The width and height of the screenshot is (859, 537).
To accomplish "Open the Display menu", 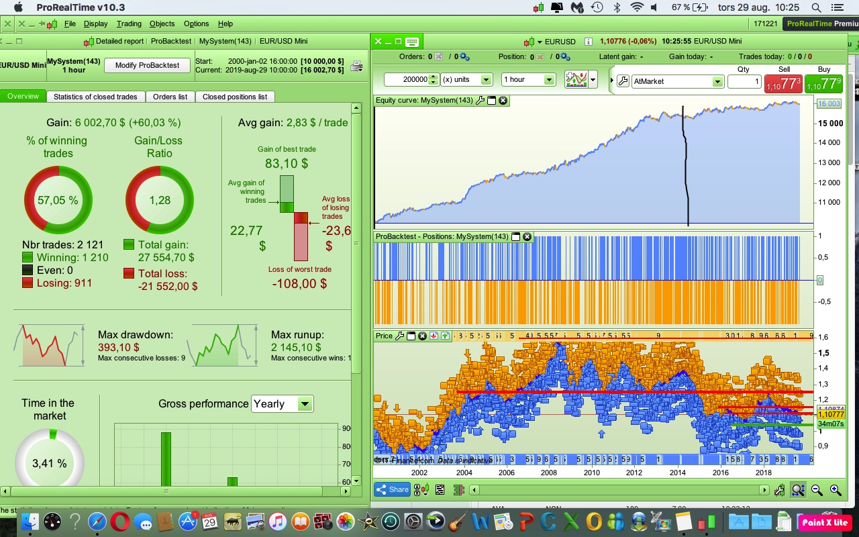I will [96, 23].
